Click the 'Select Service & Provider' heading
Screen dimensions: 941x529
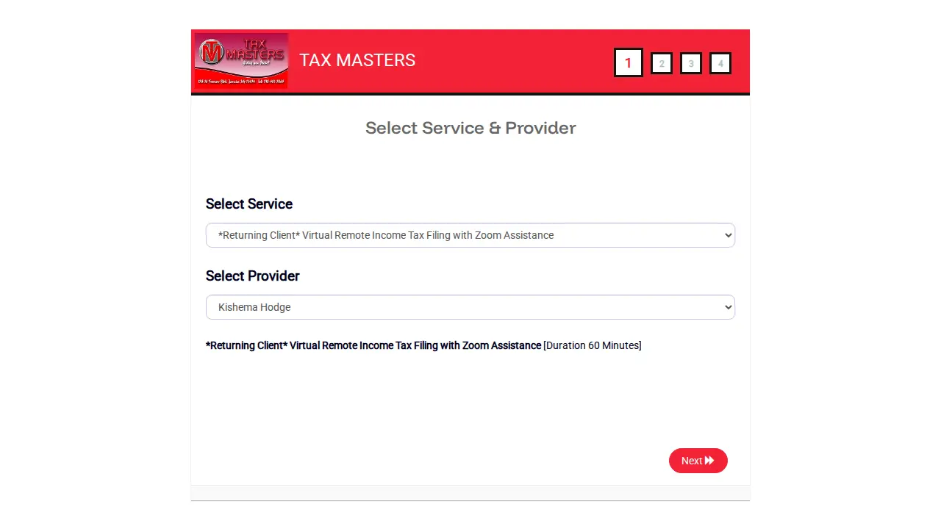tap(470, 128)
